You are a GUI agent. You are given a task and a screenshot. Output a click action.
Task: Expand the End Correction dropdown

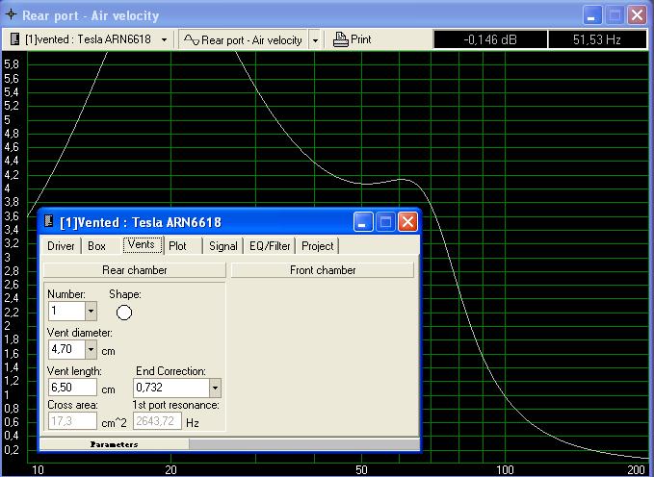click(215, 388)
